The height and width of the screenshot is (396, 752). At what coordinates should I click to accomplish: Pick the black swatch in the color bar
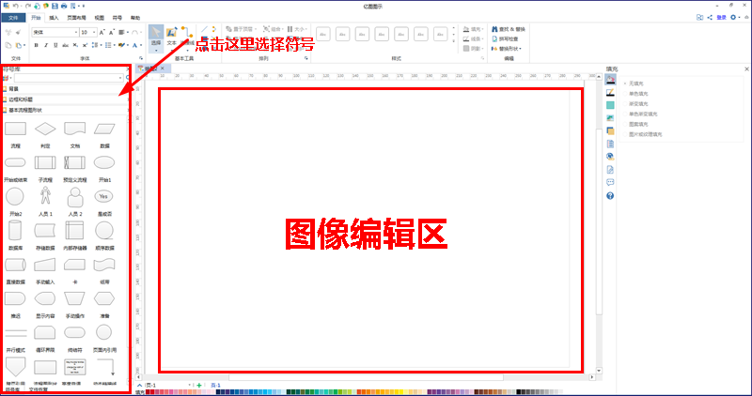point(519,392)
